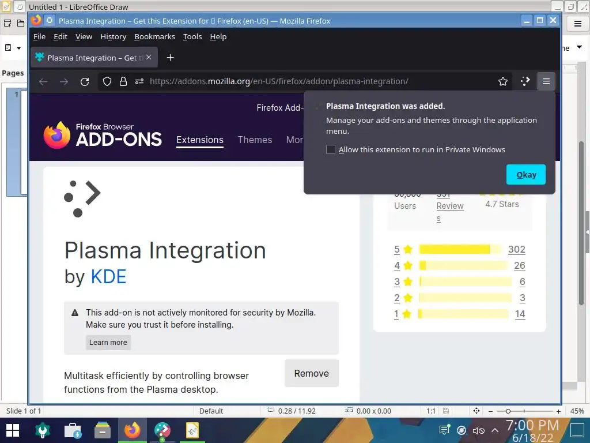Open the notifications tray icon

pyautogui.click(x=444, y=430)
